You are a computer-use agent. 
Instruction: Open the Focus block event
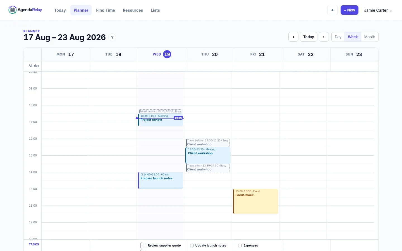(256, 201)
